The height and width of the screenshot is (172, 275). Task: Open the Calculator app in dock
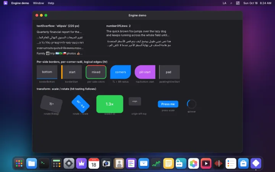(57, 164)
